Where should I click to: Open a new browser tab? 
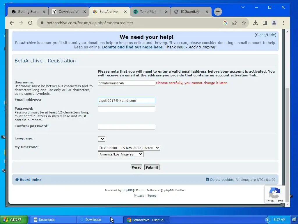tap(218, 12)
